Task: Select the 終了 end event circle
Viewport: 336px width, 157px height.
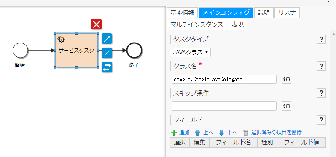Action: (134, 50)
